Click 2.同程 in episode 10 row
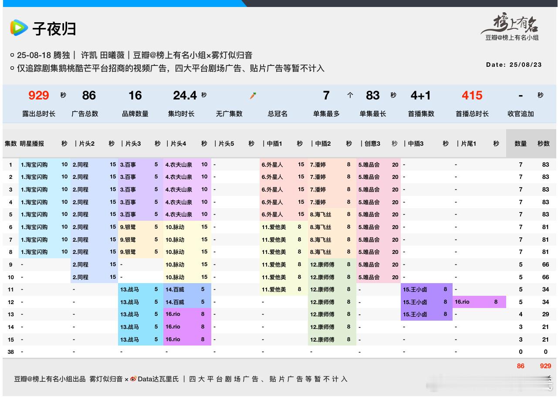The width and height of the screenshot is (558, 397). click(81, 277)
